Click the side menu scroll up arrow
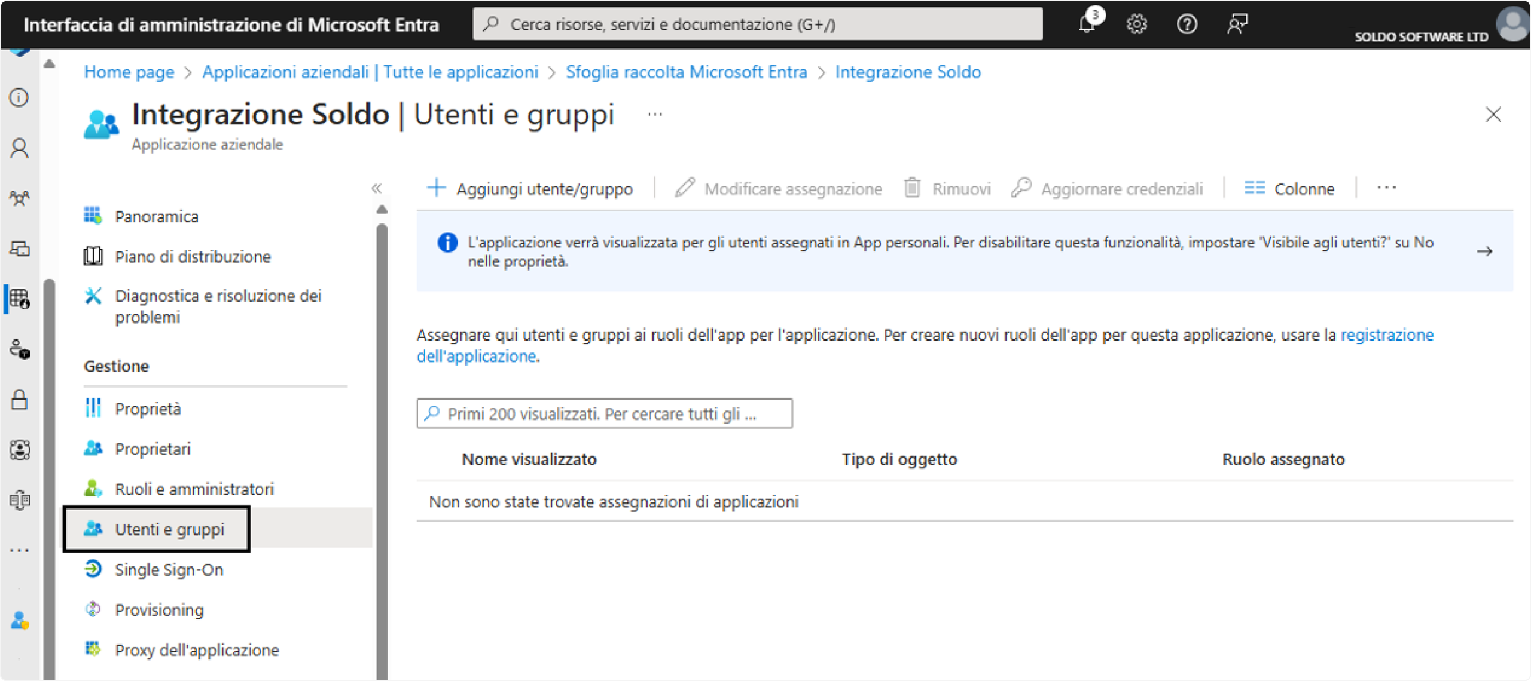 coord(382,209)
